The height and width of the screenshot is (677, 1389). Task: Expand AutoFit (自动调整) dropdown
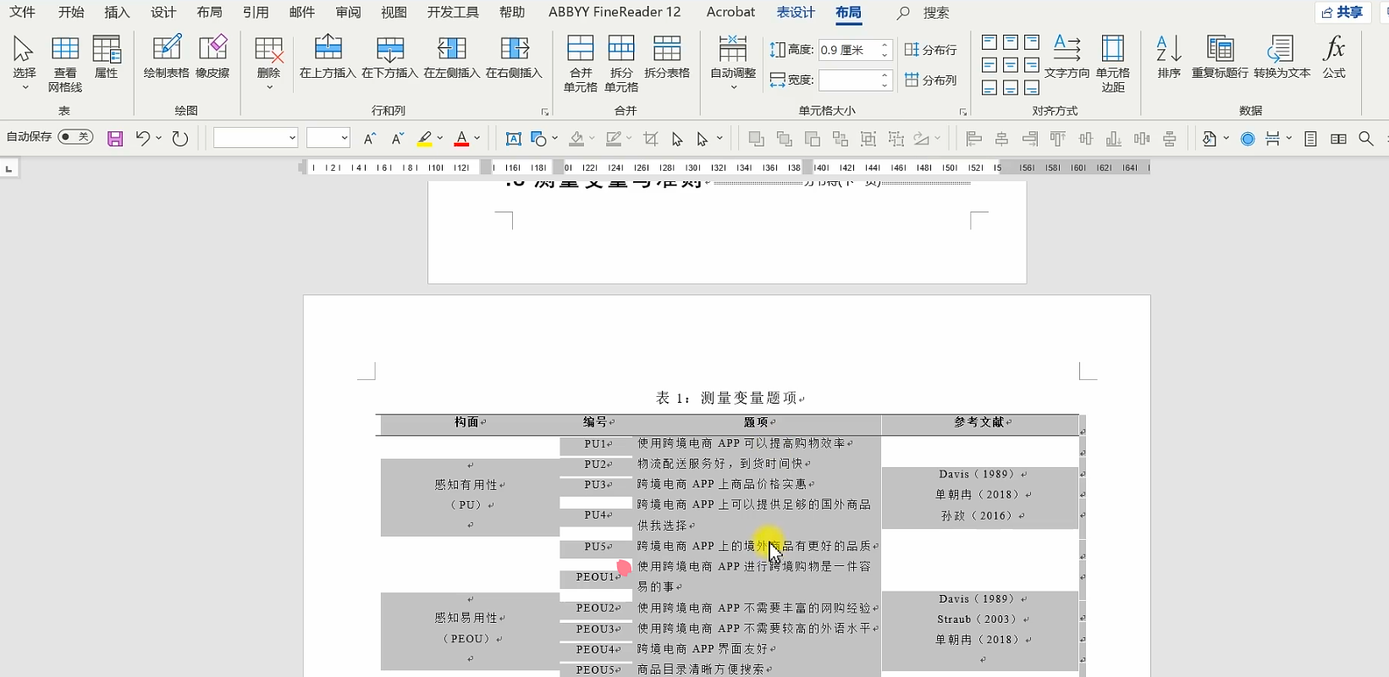[x=733, y=87]
